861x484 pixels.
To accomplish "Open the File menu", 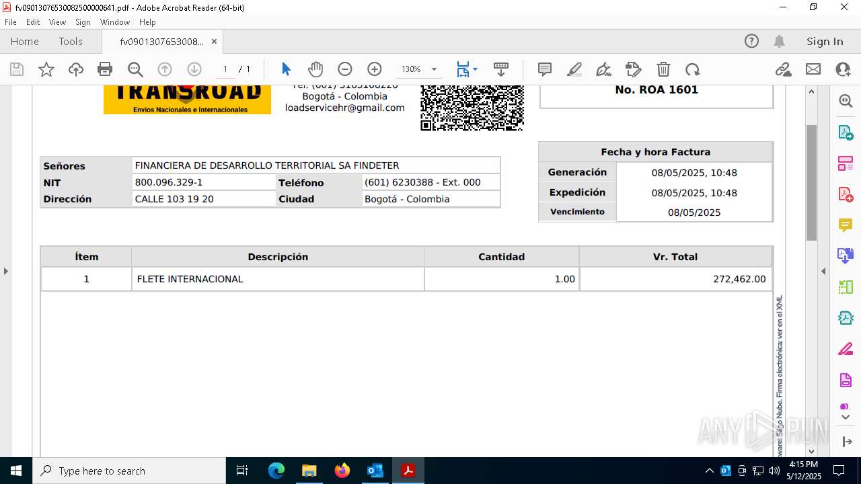I will [11, 22].
